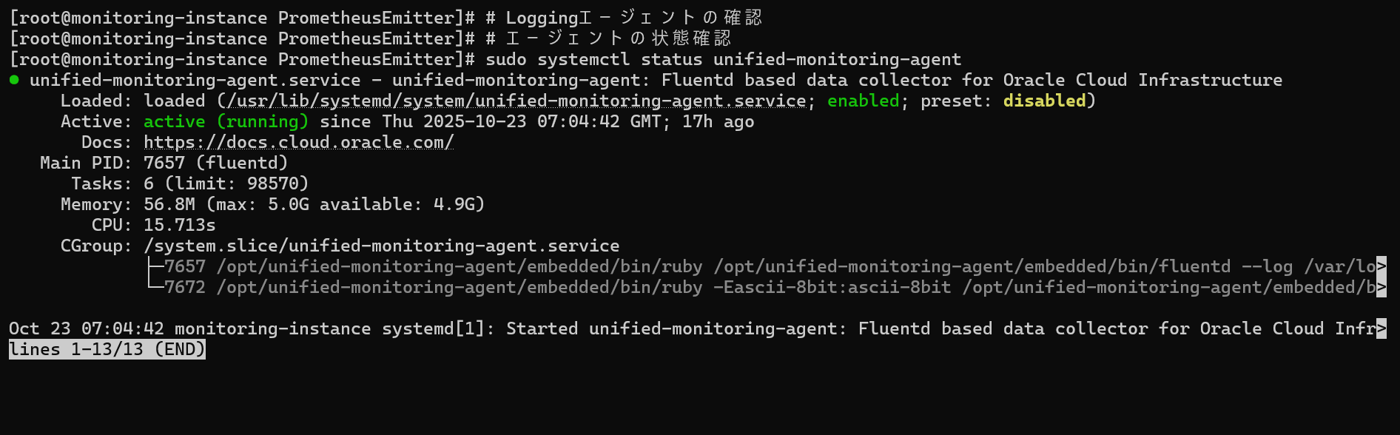This screenshot has width=1400, height=435.
Task: Open the docs.cloud.oracle.com documentation link
Action: point(298,142)
